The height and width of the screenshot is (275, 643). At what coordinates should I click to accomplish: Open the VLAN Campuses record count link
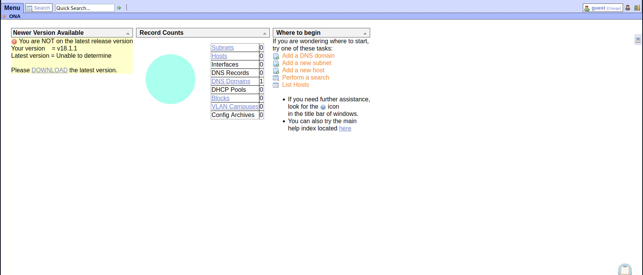(x=235, y=106)
